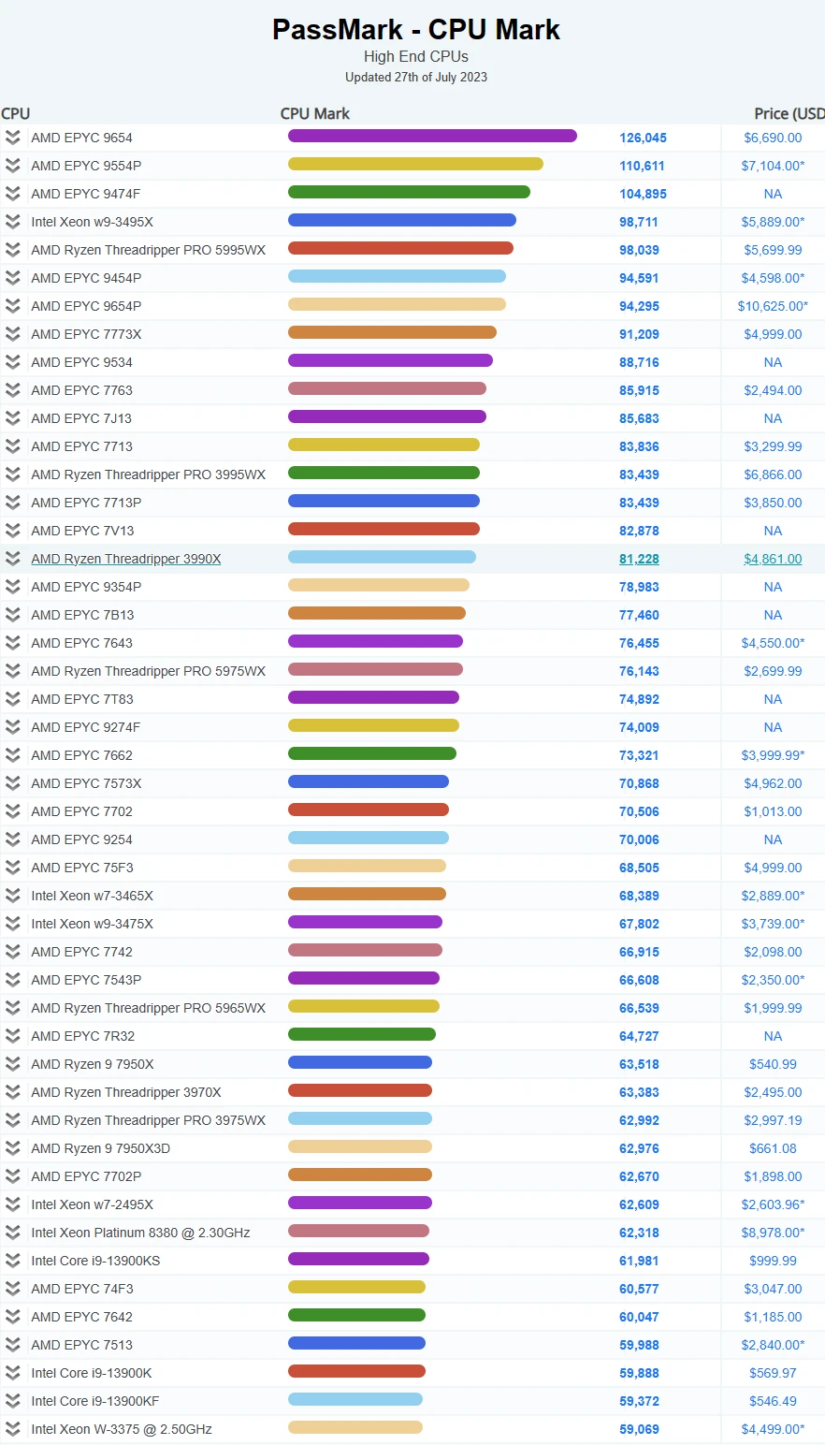The width and height of the screenshot is (825, 1445).
Task: Open Threadripper PRO 5995WX CPU link
Action: point(148,250)
